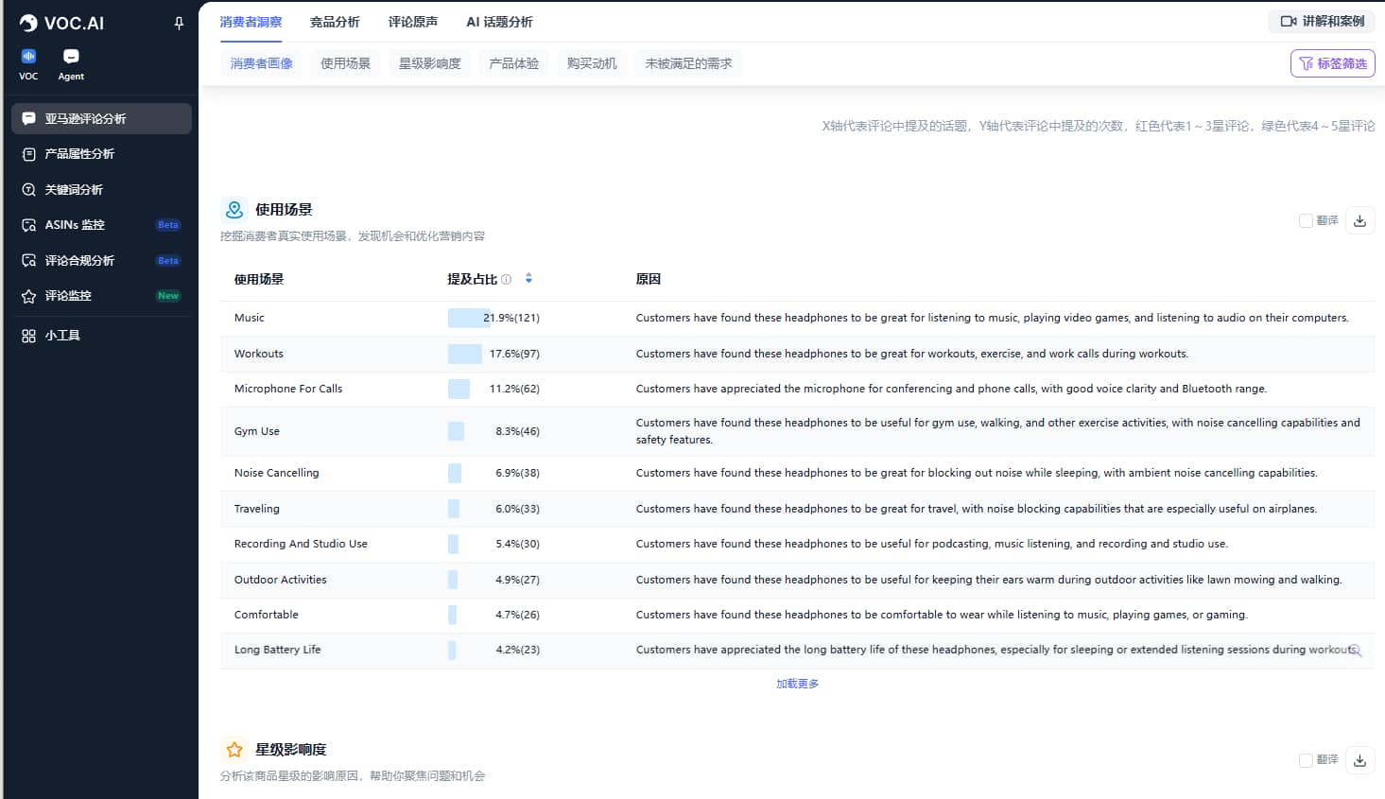The width and height of the screenshot is (1385, 799).
Task: Click the download icon next to 使用场景 translate checkbox
Action: [x=1359, y=219]
